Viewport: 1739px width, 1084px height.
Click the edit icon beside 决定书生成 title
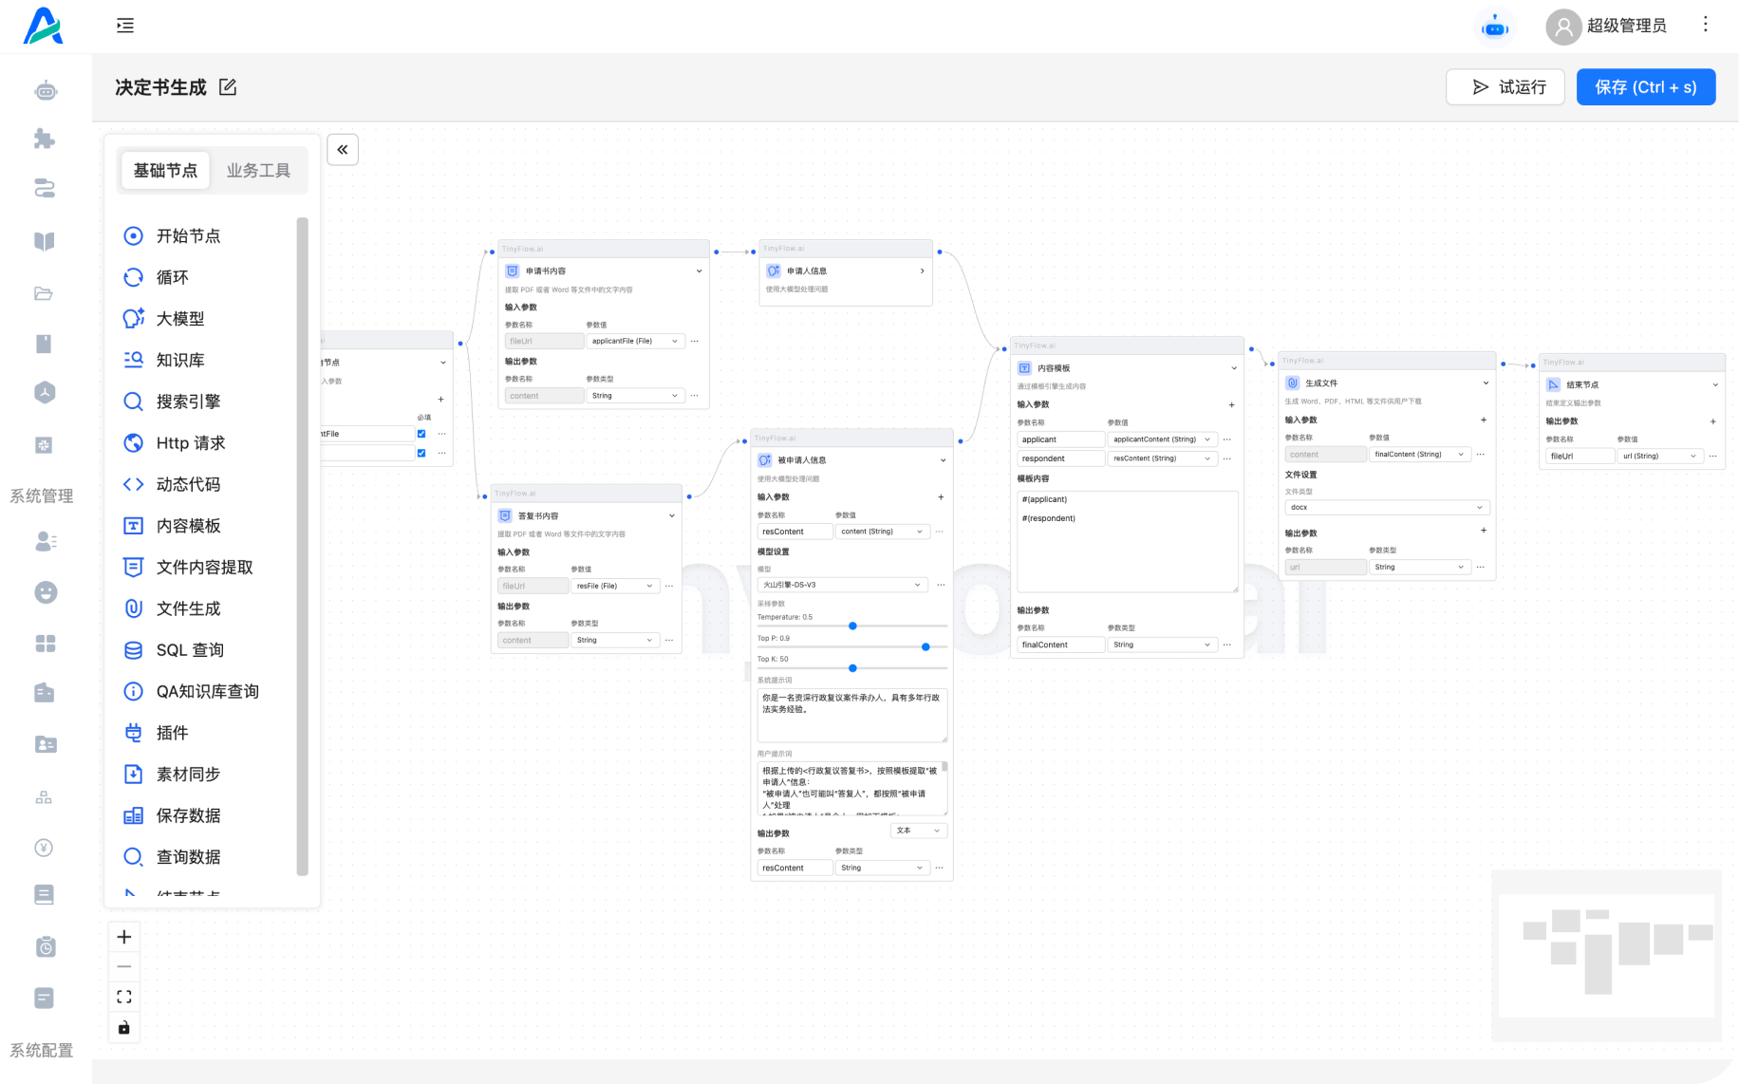tap(228, 87)
